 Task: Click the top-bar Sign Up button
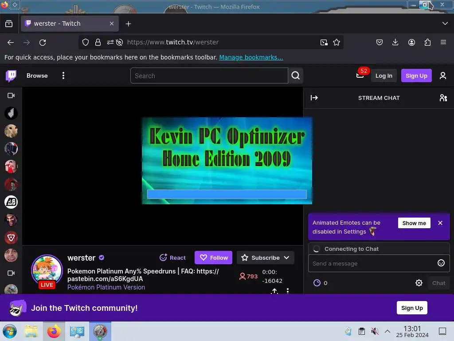tap(416, 75)
